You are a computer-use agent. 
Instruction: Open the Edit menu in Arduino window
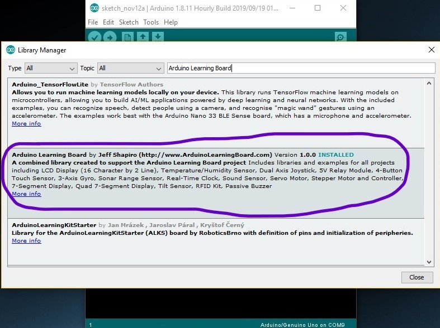(x=108, y=22)
